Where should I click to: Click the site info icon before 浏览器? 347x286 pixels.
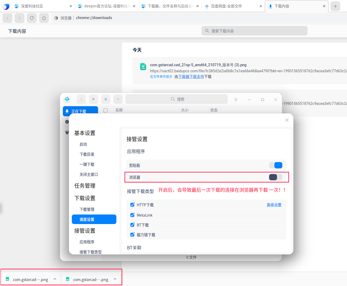(56, 18)
